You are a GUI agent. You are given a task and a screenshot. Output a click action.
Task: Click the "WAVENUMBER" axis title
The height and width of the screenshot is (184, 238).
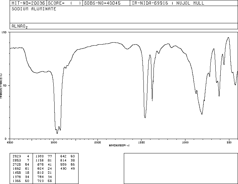[119, 145]
